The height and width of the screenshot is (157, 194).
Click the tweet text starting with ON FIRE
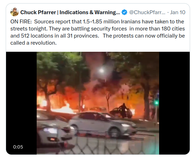(98, 32)
